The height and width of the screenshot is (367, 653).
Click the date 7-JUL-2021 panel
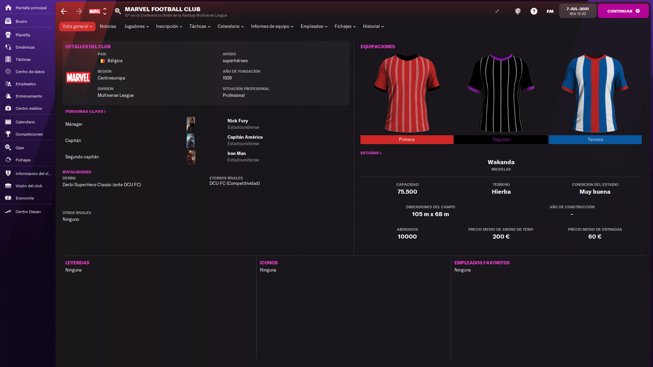(x=577, y=11)
